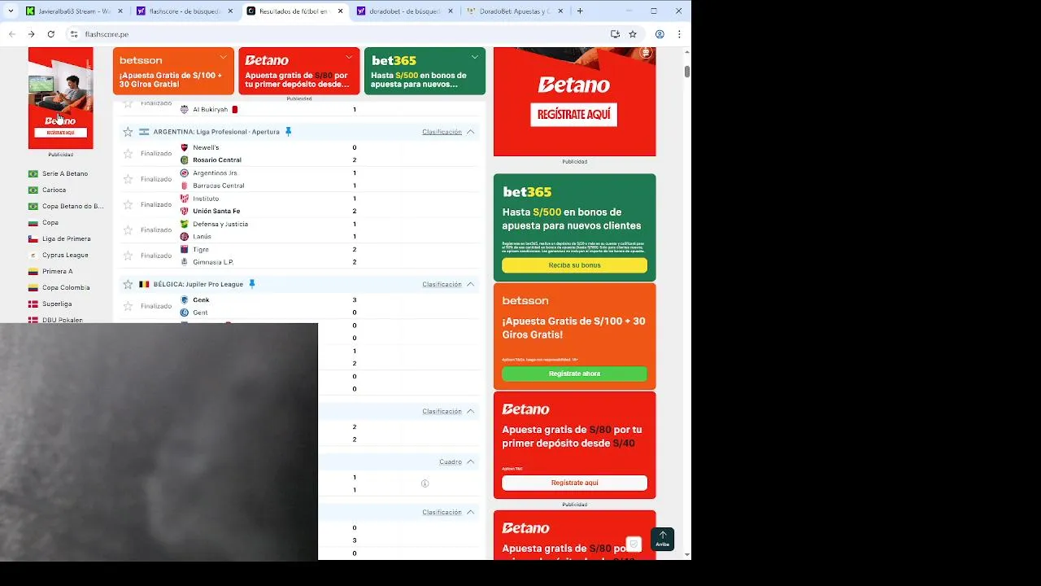The width and height of the screenshot is (1041, 586).
Task: Click the Newell's club crest
Action: click(185, 147)
